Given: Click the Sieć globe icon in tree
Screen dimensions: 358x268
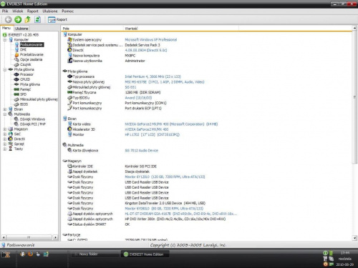Looking at the screenshot, I should 10,134.
